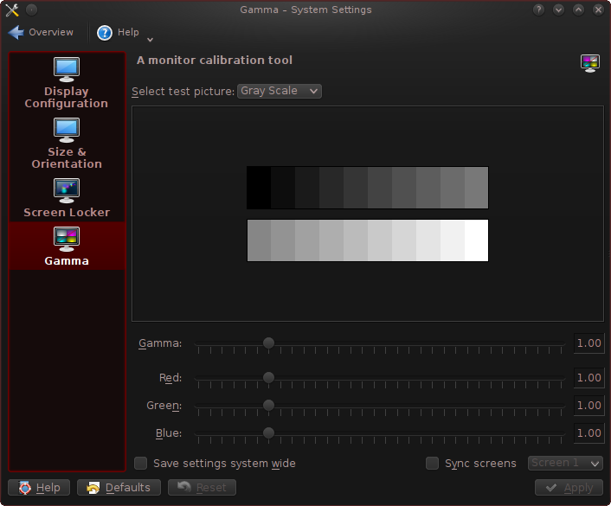Click the Blue value field showing 1.00
Viewport: 611px width, 506px height.
pos(588,433)
